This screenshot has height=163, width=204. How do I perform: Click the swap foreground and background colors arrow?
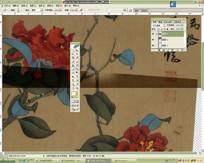[x=77, y=92]
